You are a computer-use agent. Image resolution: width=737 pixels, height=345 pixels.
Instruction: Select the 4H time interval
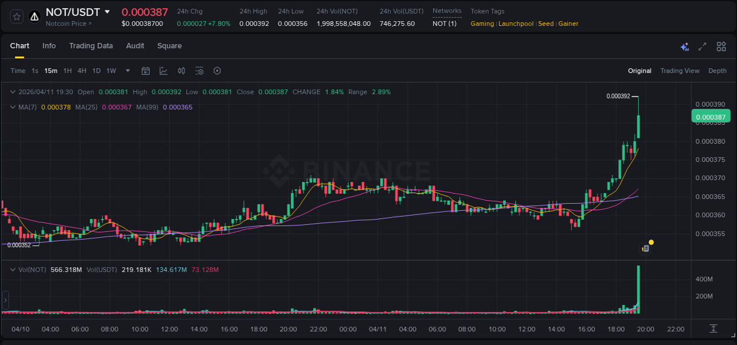coord(81,71)
